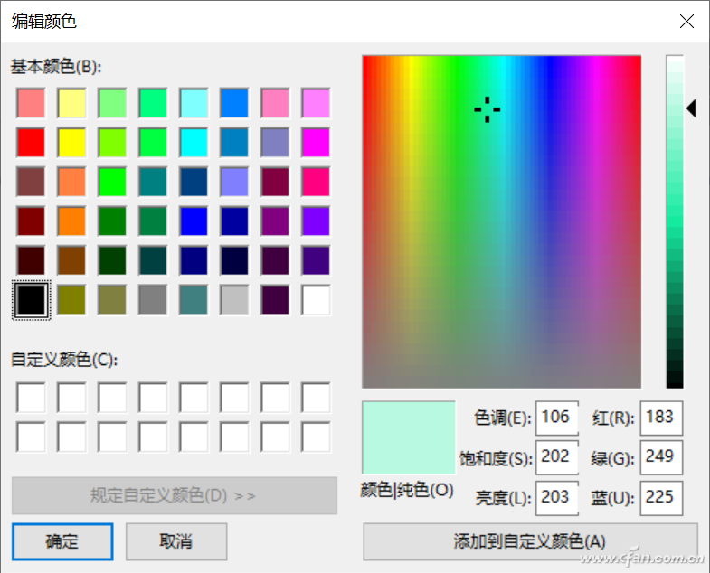The width and height of the screenshot is (710, 573).
Task: Confirm with the 确定 button
Action: click(x=62, y=541)
